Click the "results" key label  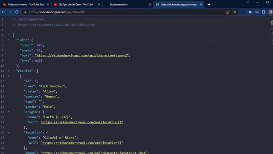coord(25,71)
